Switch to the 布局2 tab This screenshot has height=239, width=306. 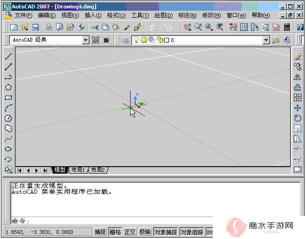click(x=98, y=170)
